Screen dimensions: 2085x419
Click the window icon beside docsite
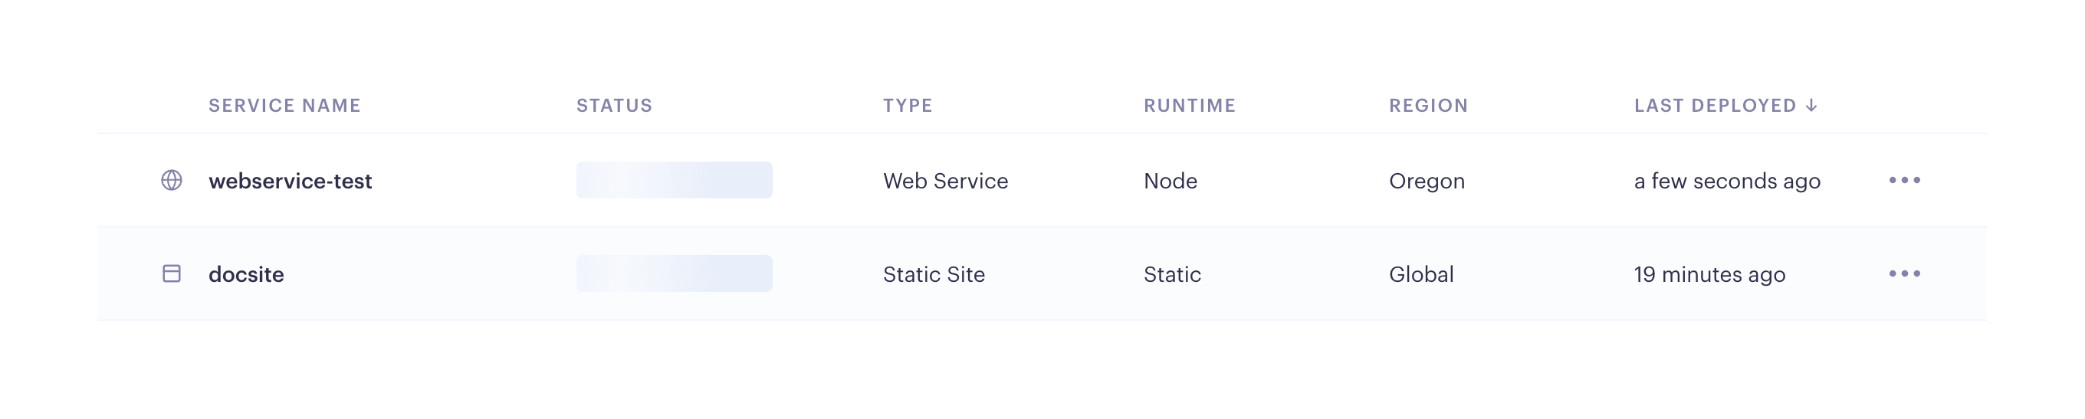coord(172,273)
